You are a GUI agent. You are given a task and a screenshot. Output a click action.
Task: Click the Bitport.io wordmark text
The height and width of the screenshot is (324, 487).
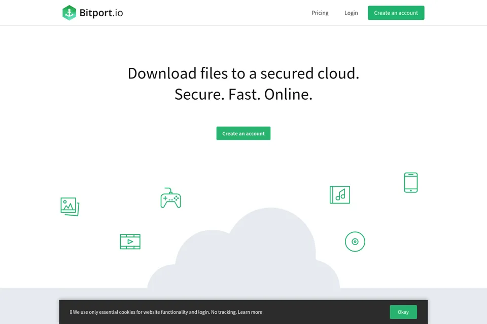pos(101,13)
